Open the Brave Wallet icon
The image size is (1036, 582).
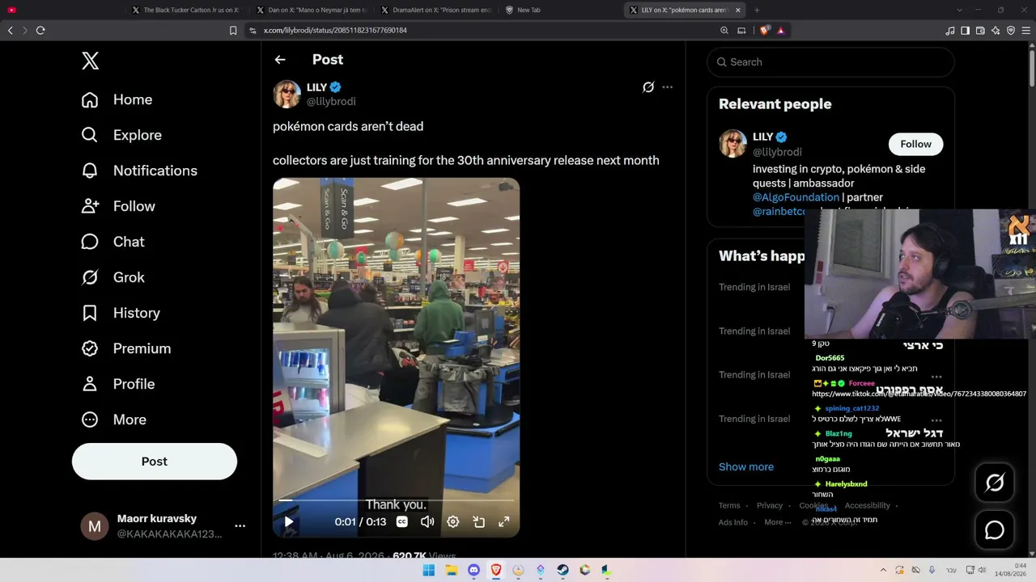[980, 31]
